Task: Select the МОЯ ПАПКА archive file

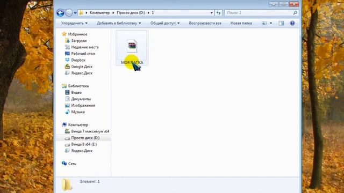Action: click(132, 48)
